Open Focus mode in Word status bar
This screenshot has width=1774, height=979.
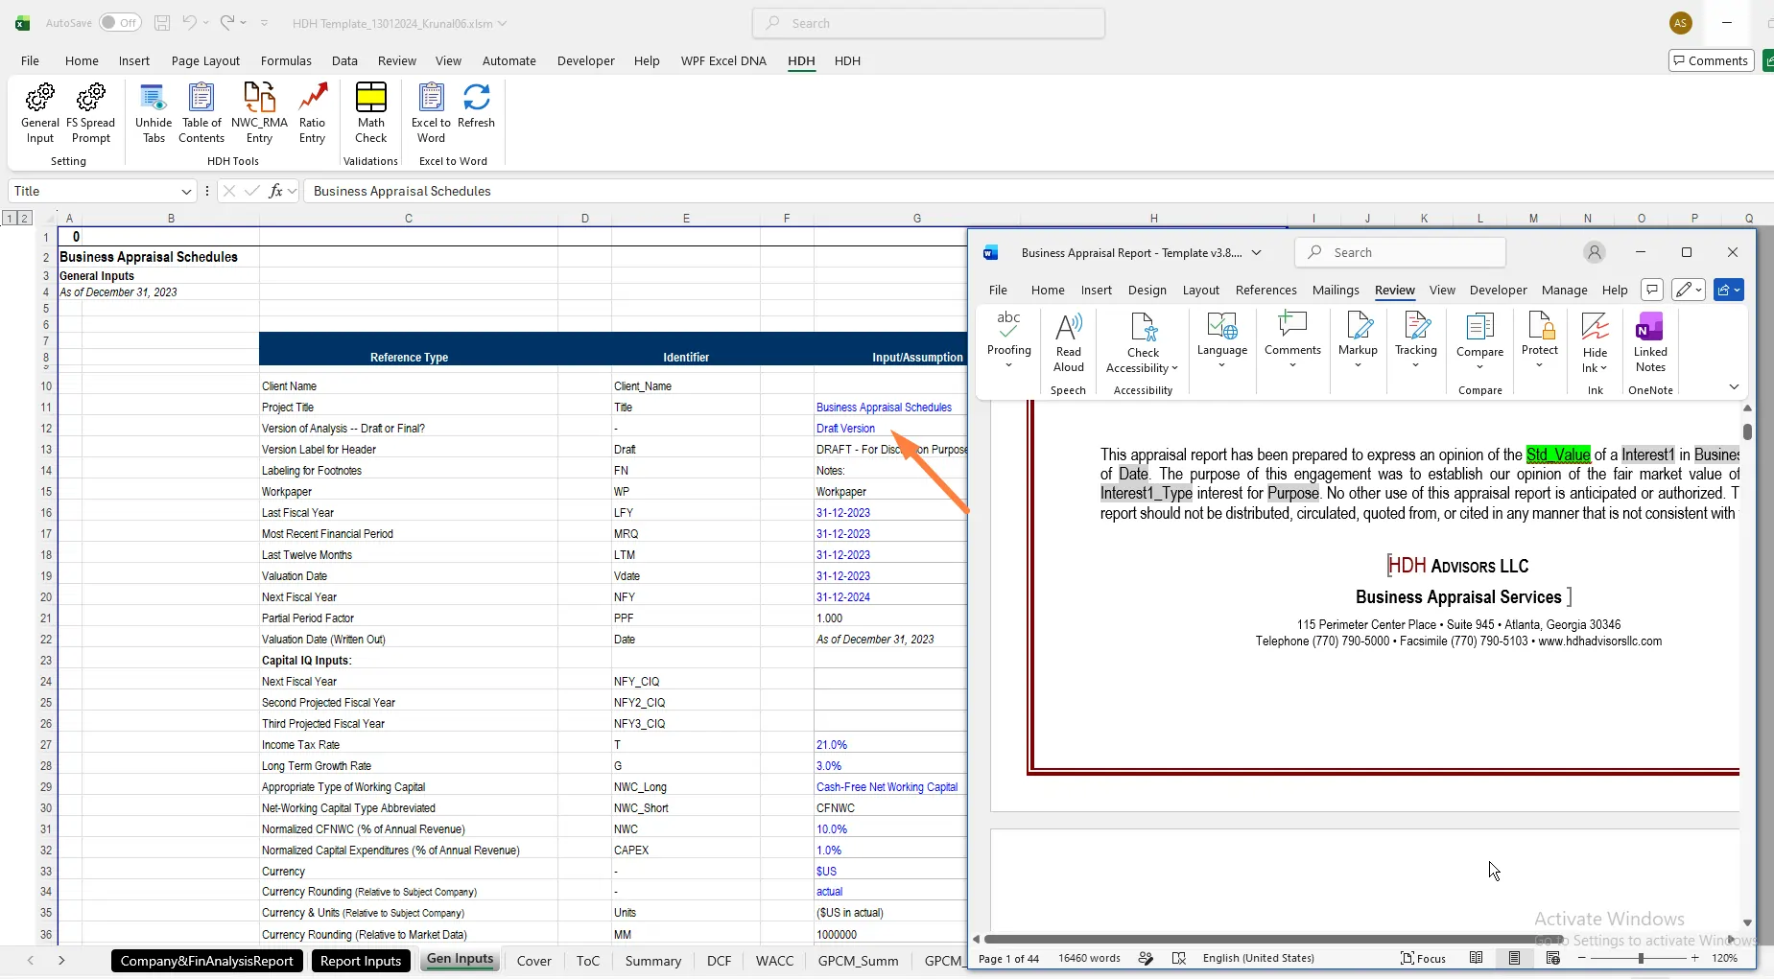point(1423,958)
